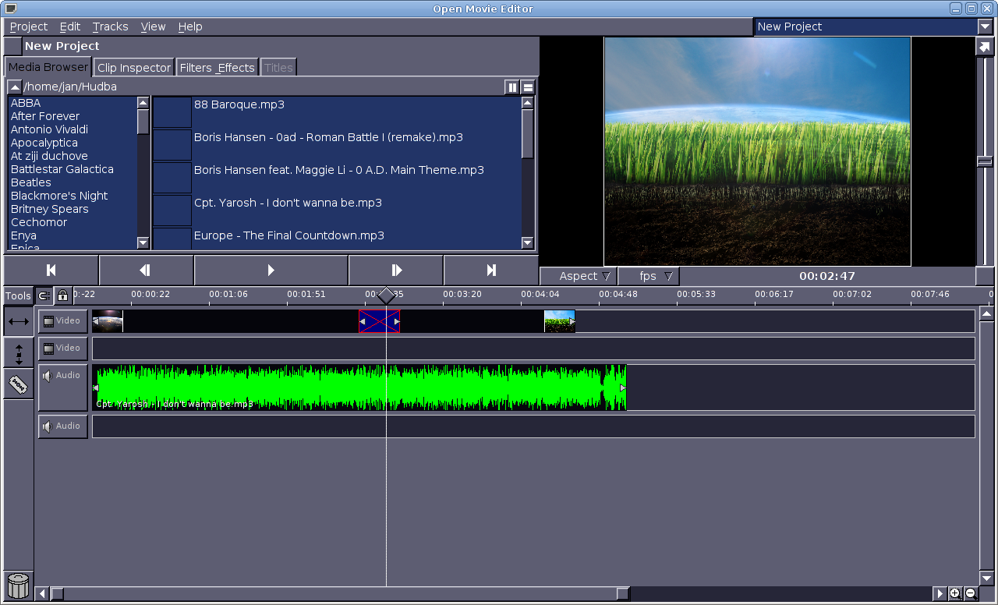Open the Tracks menu
This screenshot has width=998, height=605.
point(111,27)
